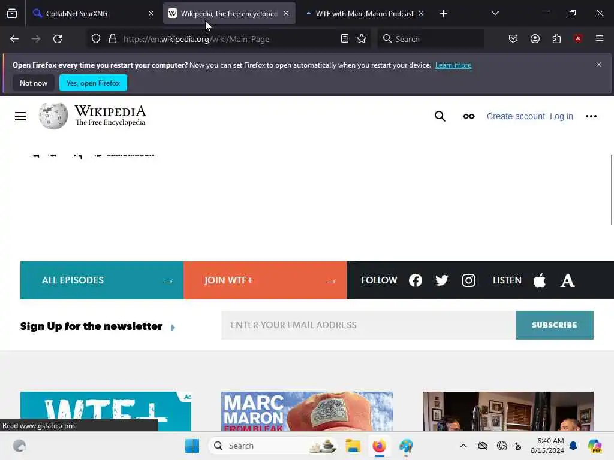
Task: Click the page vertical scrollbar
Action: pos(611,190)
